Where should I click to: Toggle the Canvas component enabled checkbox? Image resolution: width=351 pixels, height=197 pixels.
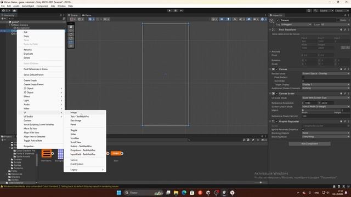[x=276, y=69]
